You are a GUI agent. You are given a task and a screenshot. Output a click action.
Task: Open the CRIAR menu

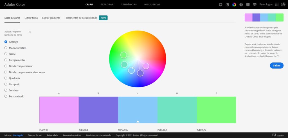click(x=89, y=4)
